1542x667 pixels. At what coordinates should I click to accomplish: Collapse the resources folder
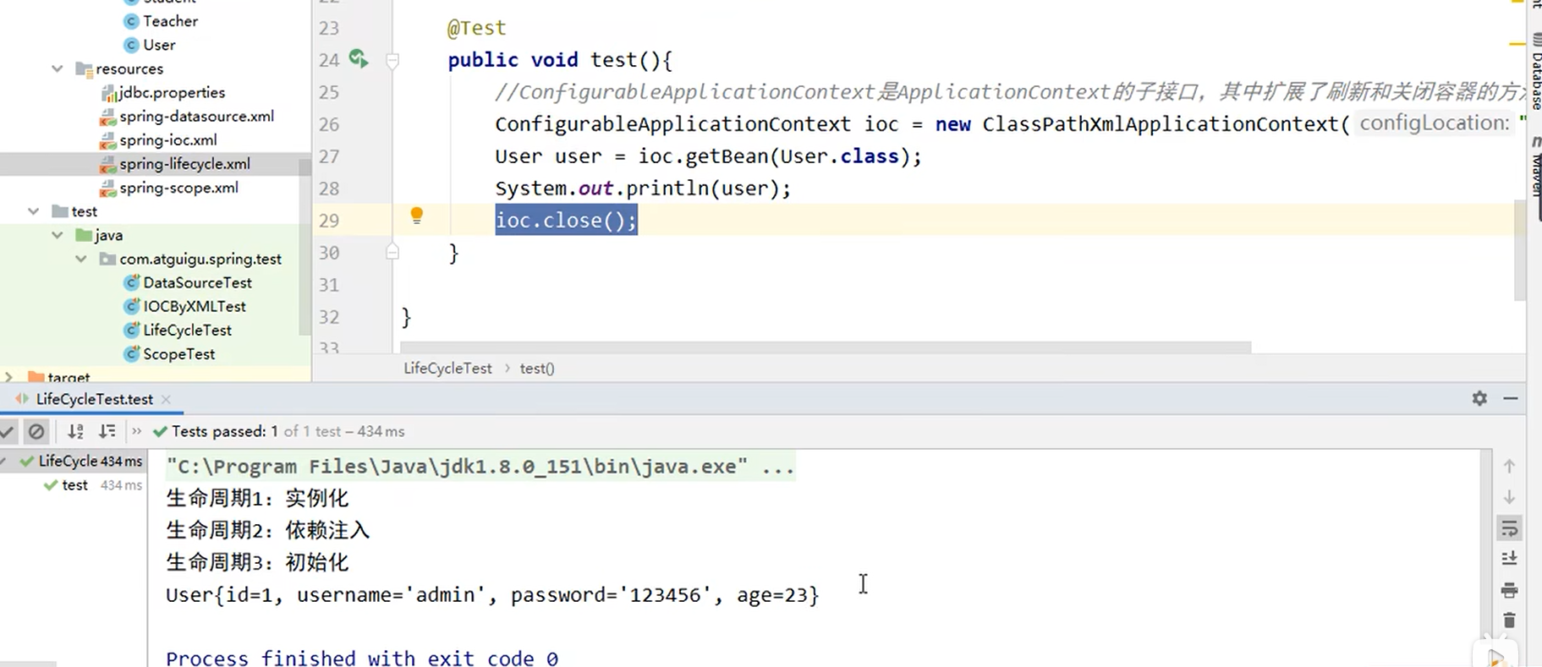coord(57,68)
